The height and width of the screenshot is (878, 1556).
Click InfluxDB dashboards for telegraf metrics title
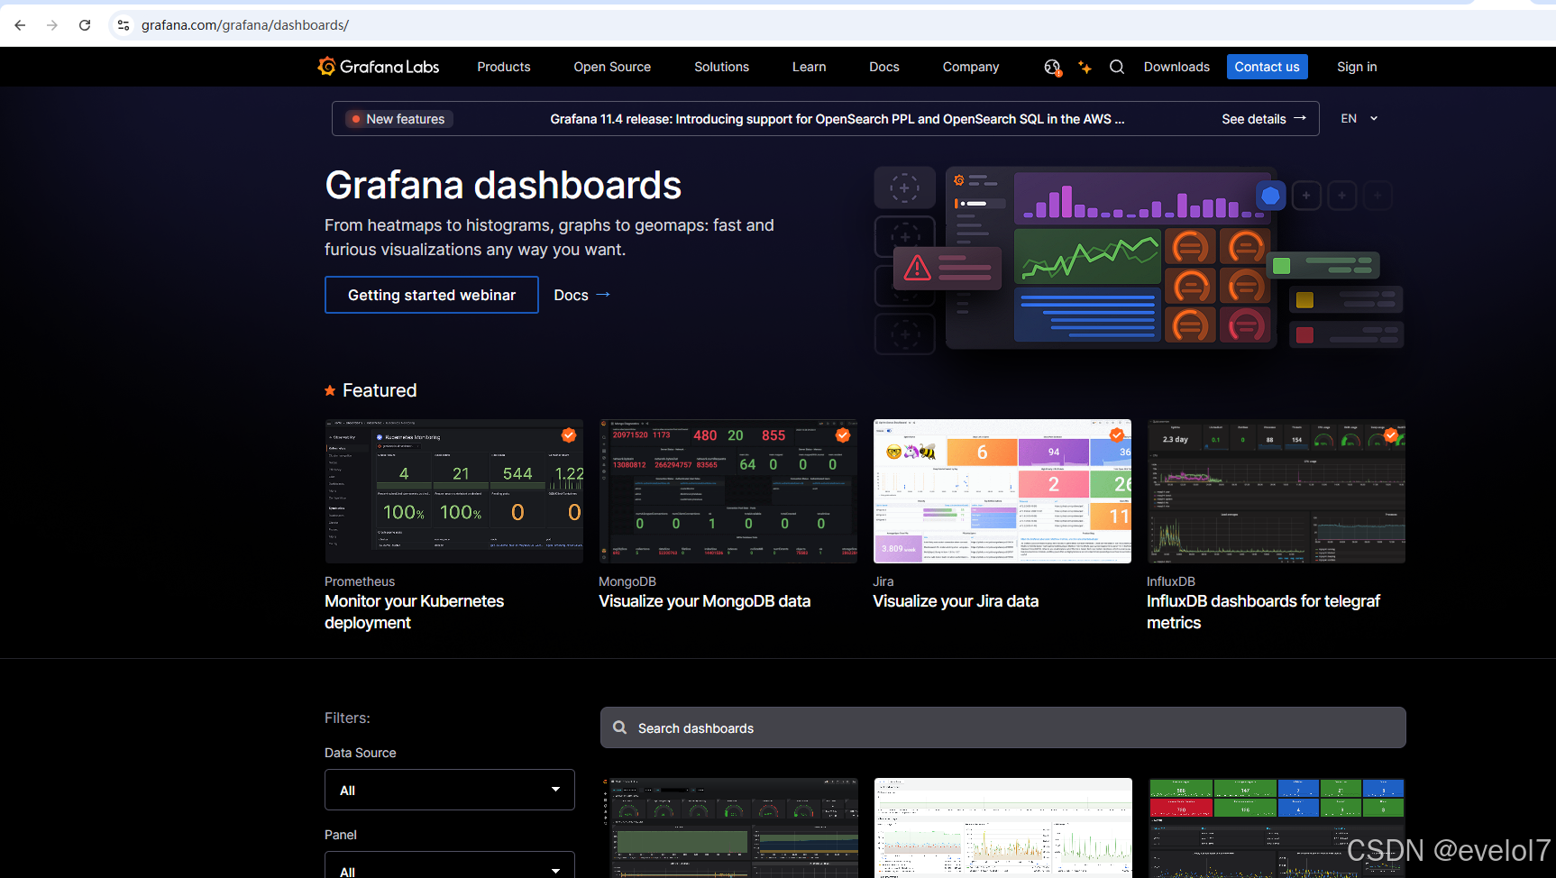[1263, 612]
